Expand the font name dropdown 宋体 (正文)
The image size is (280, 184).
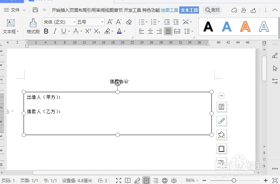74,22
